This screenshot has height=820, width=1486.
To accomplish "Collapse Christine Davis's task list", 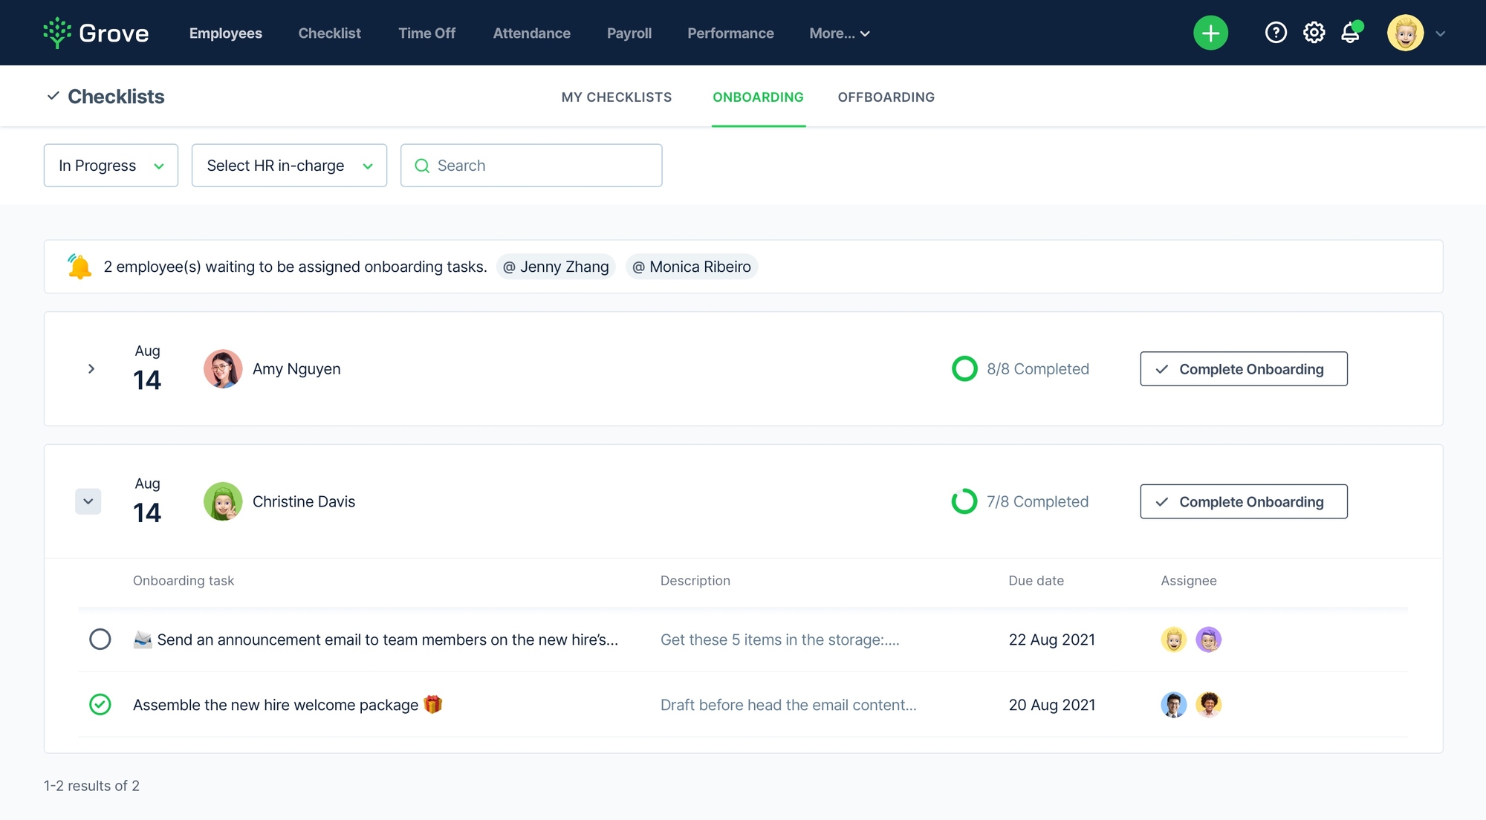I will [88, 501].
